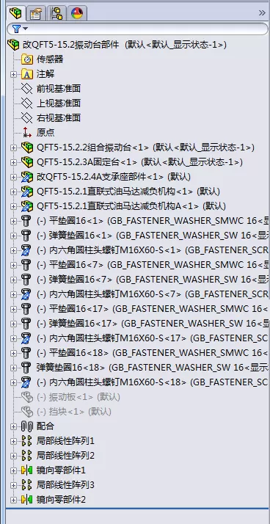Select the 前视基准面 label
Image resolution: width=270 pixels, height=524 pixels.
click(x=59, y=89)
